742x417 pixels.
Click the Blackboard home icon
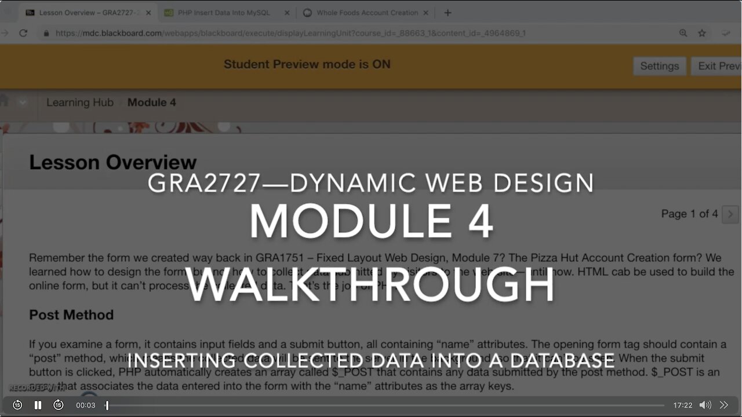(x=4, y=100)
